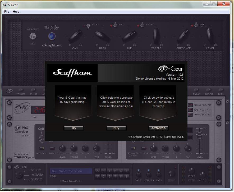Click the Cabs routing knob button

click(159, 175)
